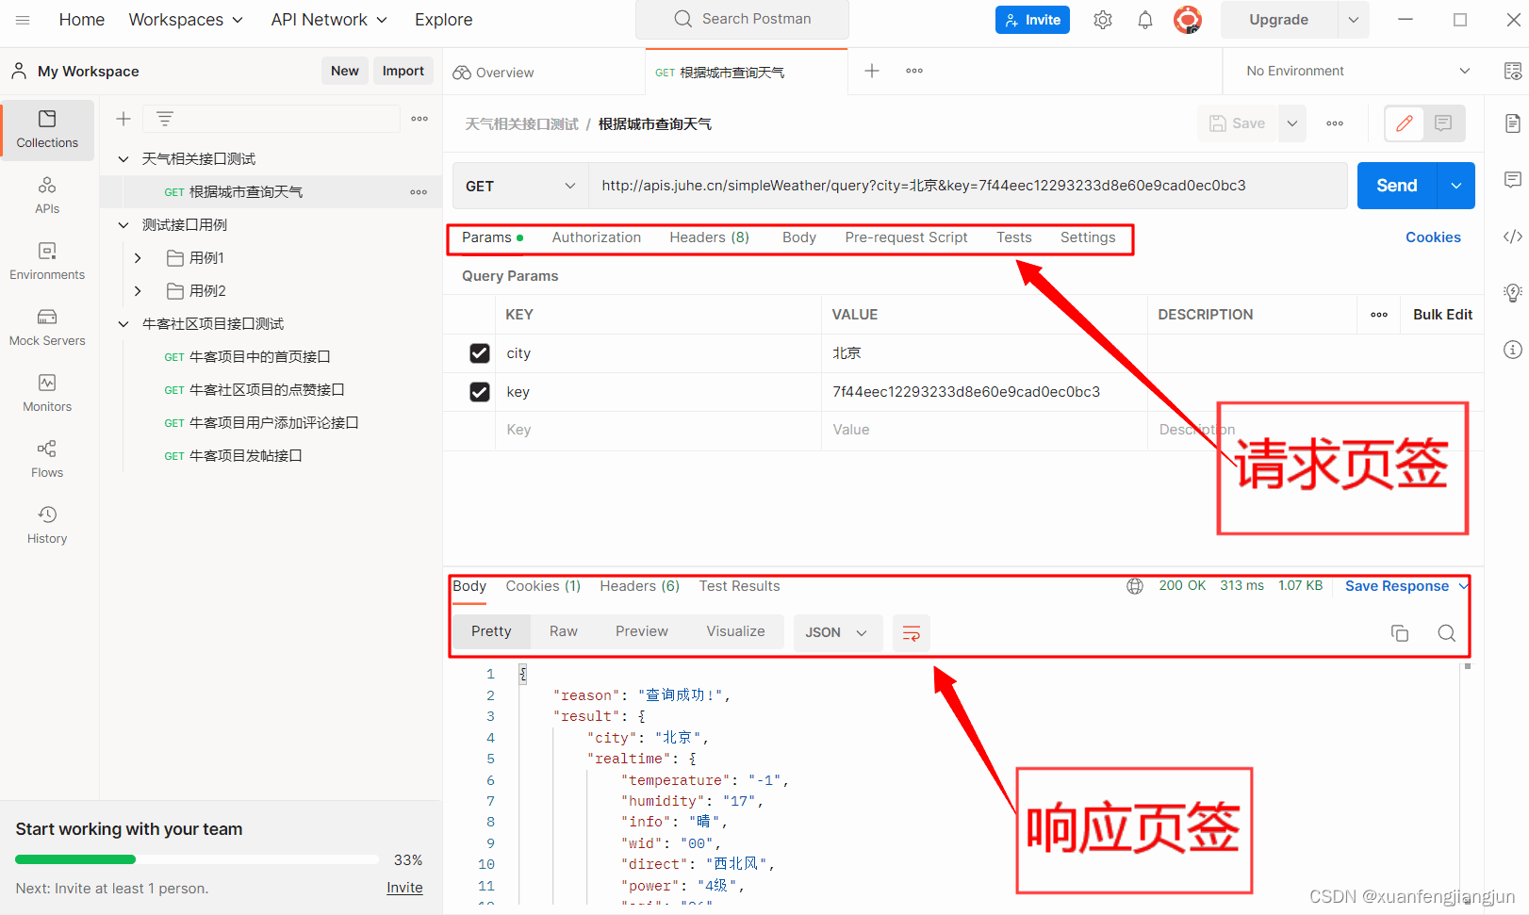Open the settings gear icon
Viewport: 1529px width, 915px height.
tap(1103, 20)
